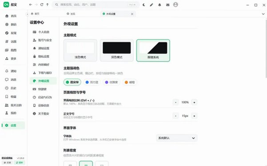Image resolution: width=267 pixels, height=166 pixels.
Task: Collapse the left sidebar with the small arrow
Action: pos(27,14)
